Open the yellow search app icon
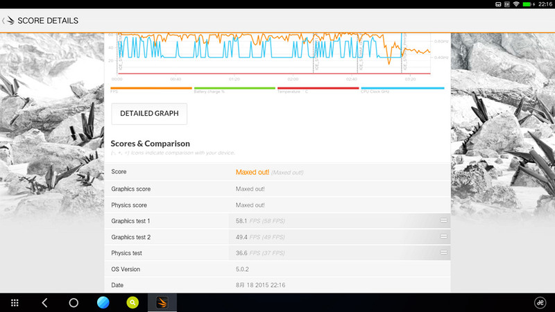Viewport: 555px width, 312px height. click(133, 303)
